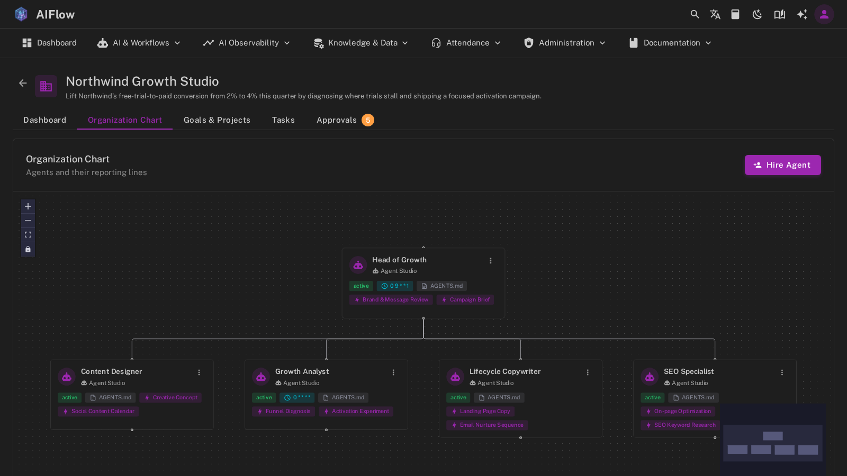The width and height of the screenshot is (847, 476).
Task: Go back using the left arrow
Action: (23, 83)
